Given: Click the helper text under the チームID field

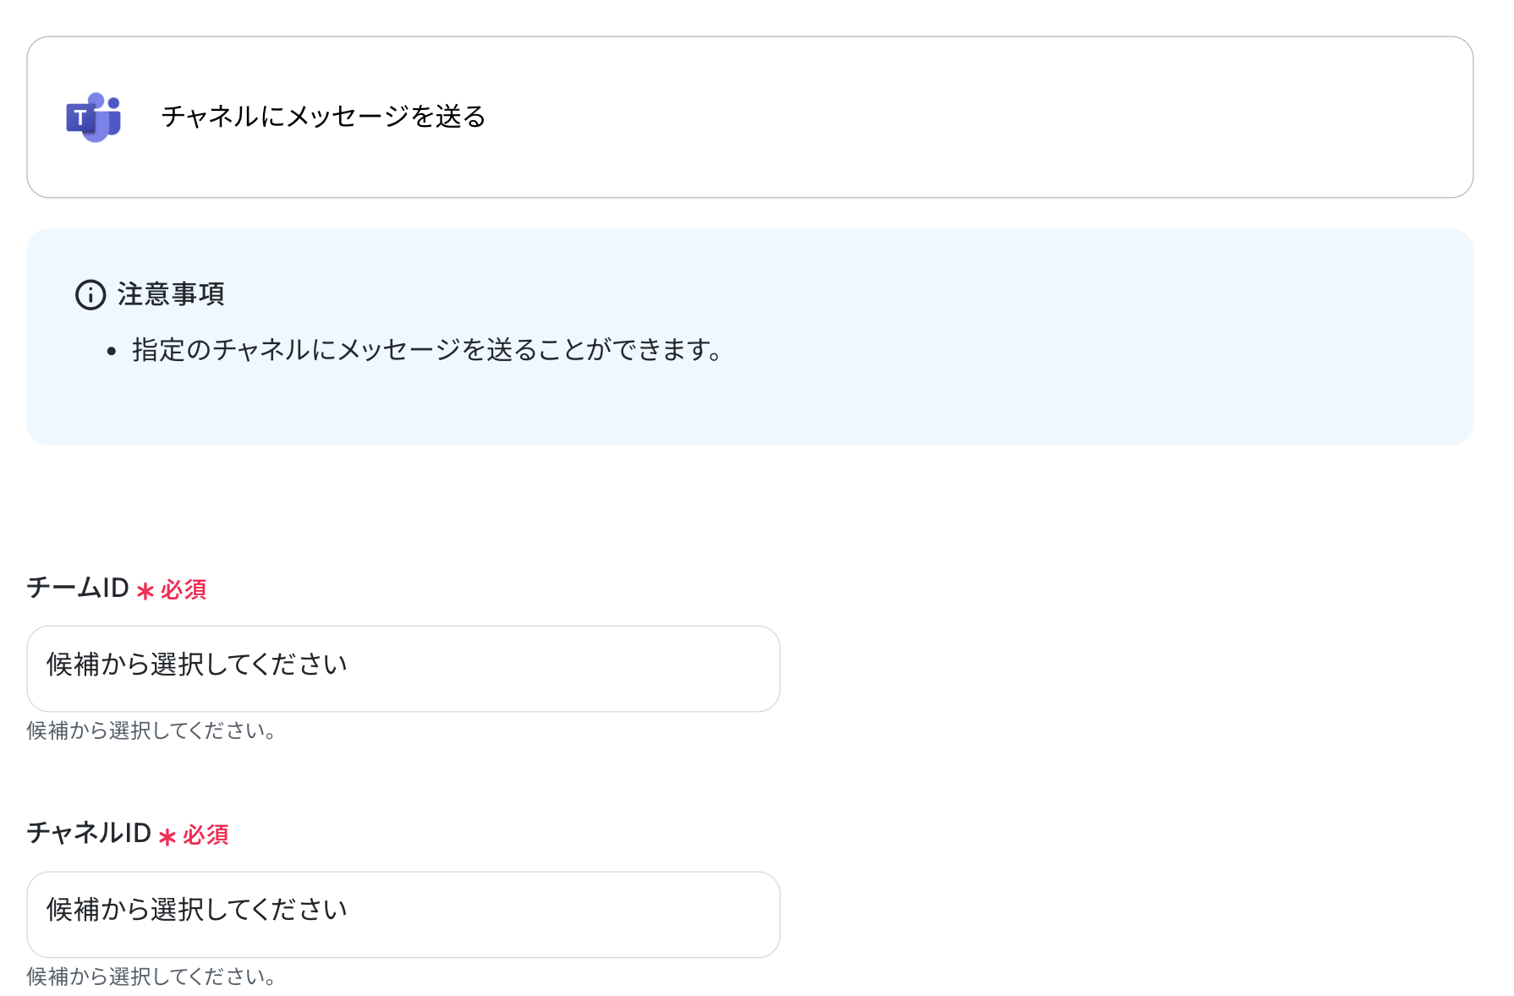Looking at the screenshot, I should tap(151, 731).
